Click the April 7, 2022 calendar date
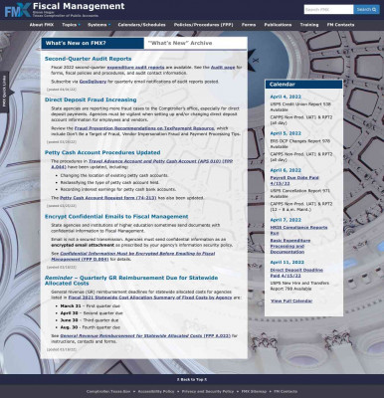Viewport: 384px width, 398px height. [x=286, y=220]
